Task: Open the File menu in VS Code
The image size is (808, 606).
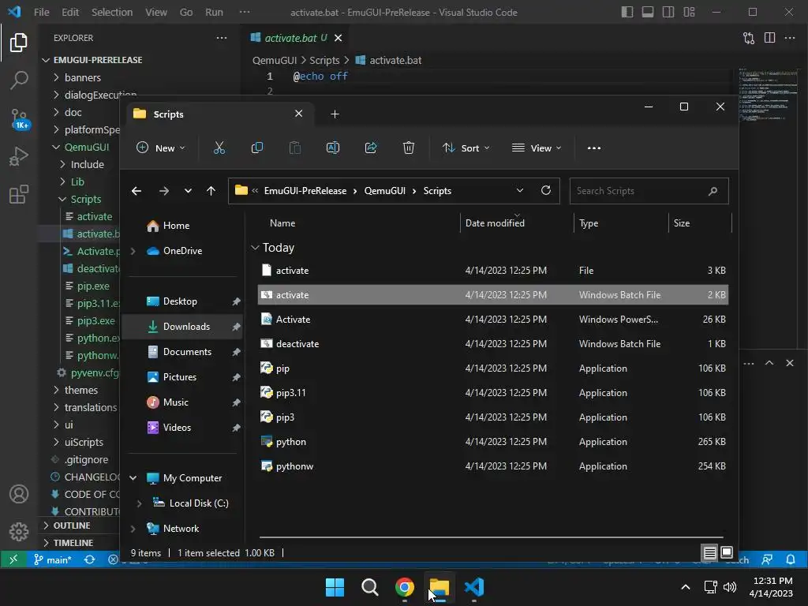Action: (41, 12)
